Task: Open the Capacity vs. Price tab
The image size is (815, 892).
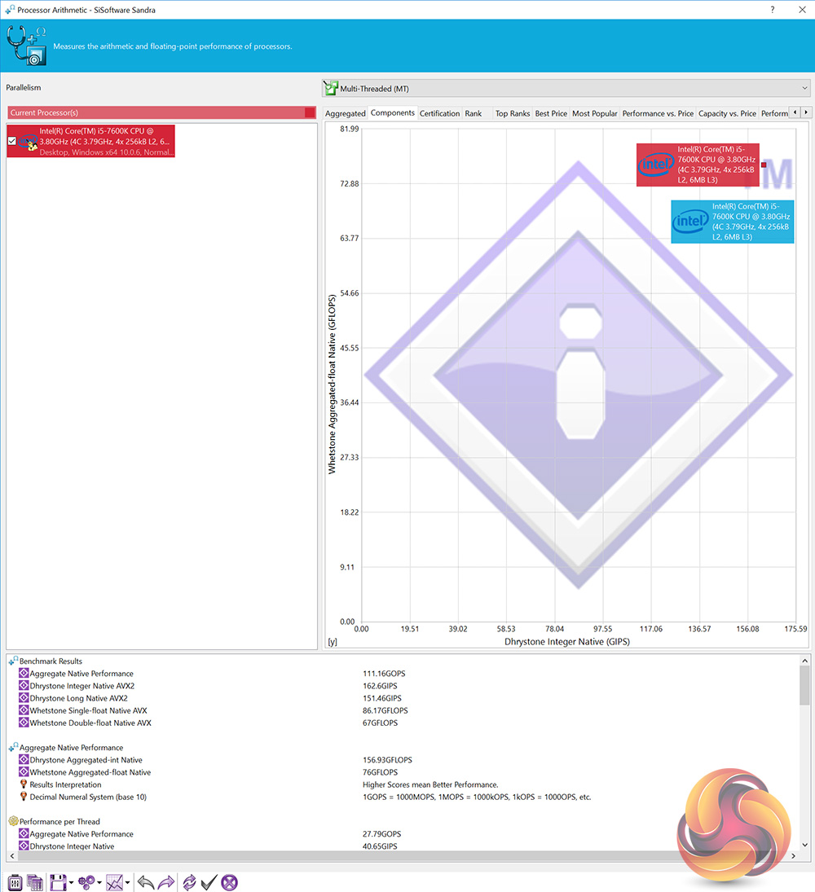Action: tap(727, 113)
